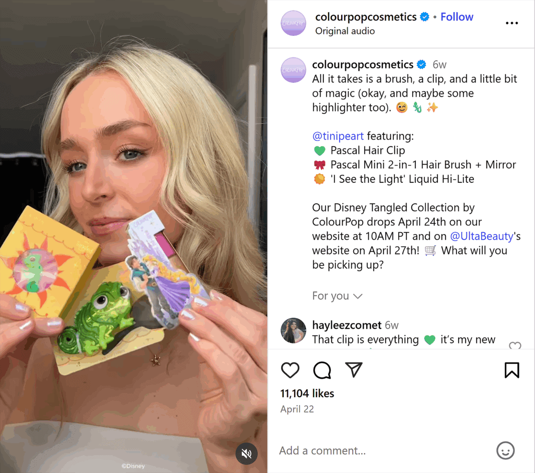View the 11,104 likes list
Screen dimensions: 535x473
[307, 393]
